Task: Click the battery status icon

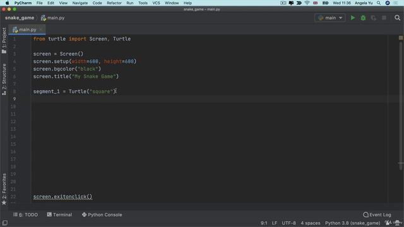Action: [325, 3]
